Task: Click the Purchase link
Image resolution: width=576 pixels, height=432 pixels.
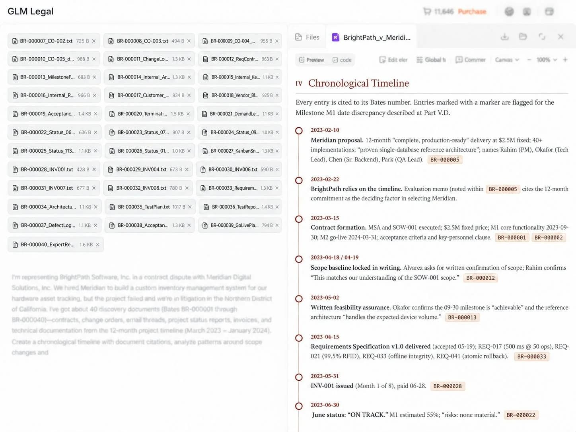Action: (472, 12)
